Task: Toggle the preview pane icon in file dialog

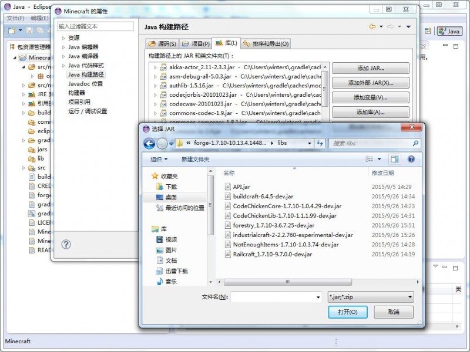Action: [x=394, y=159]
